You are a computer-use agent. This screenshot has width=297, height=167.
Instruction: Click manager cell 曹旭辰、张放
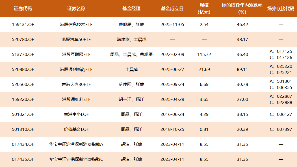(131, 25)
